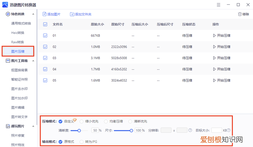Click the 目标大小 KB input field
The image size is (253, 147).
pos(217,130)
